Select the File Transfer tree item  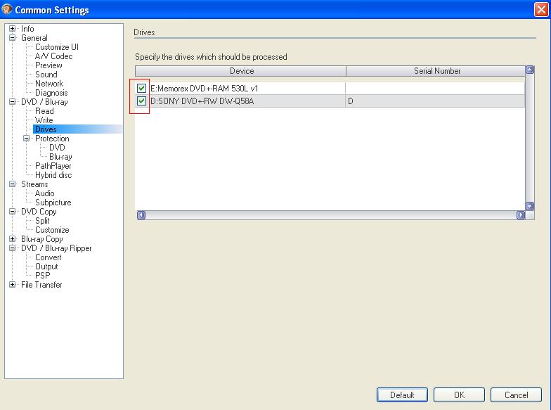point(41,284)
